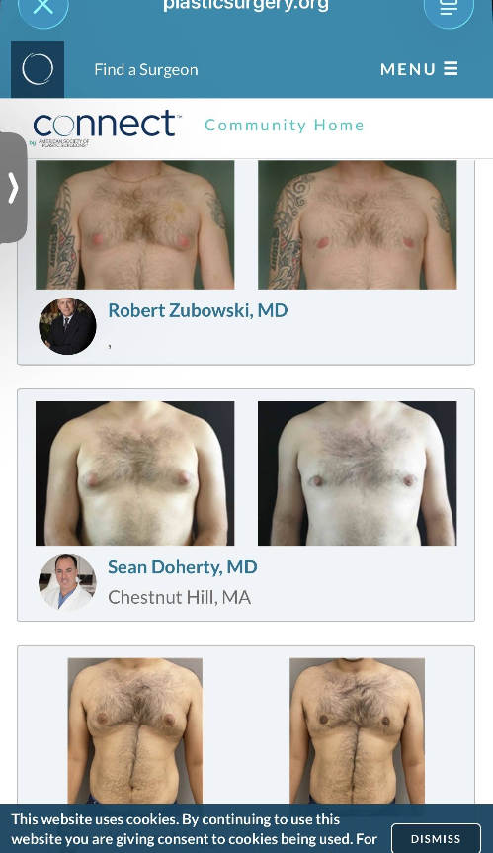Click the Chestnut Hill, MA location text
The width and height of the screenshot is (493, 853).
click(x=180, y=597)
